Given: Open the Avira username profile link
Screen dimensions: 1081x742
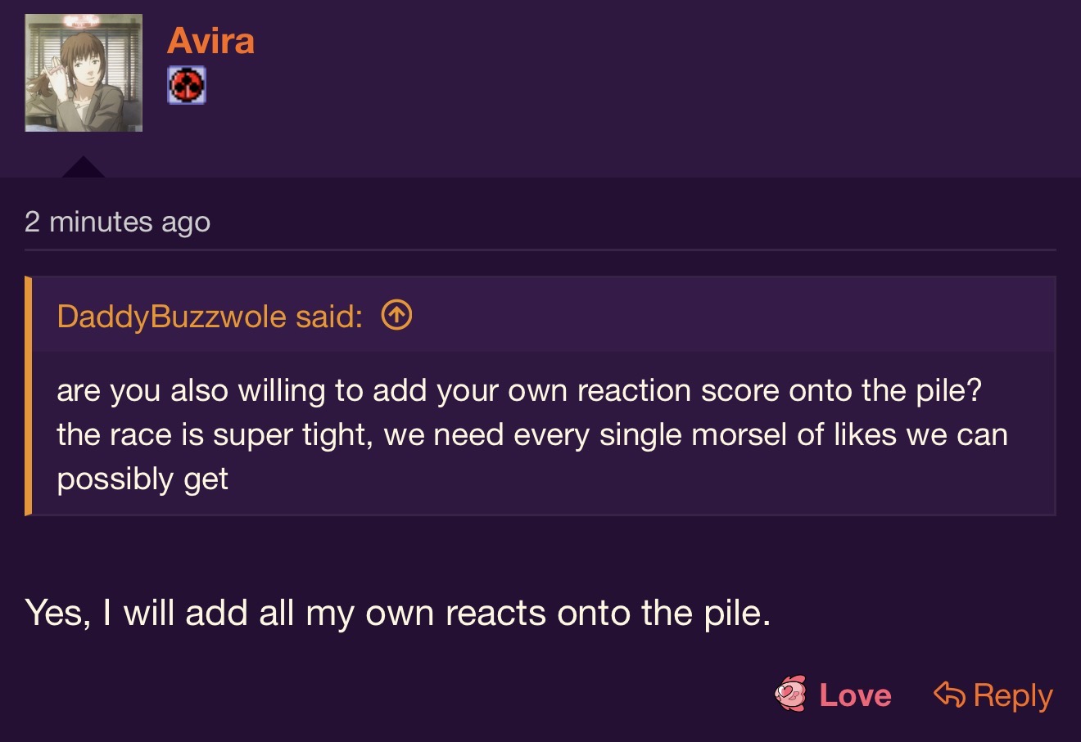Looking at the screenshot, I should coord(210,40).
